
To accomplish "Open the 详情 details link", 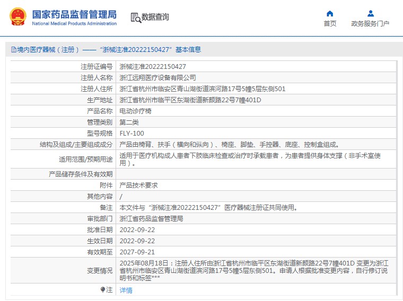I will pyautogui.click(x=126, y=290).
